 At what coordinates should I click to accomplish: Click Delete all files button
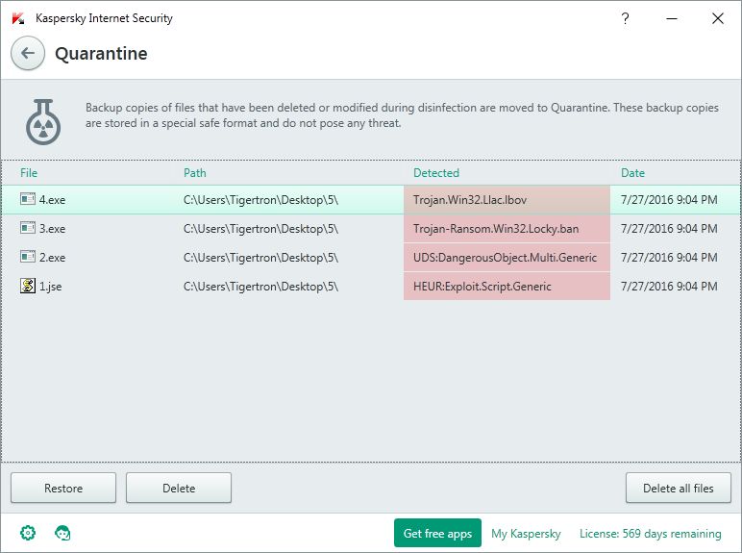(679, 488)
